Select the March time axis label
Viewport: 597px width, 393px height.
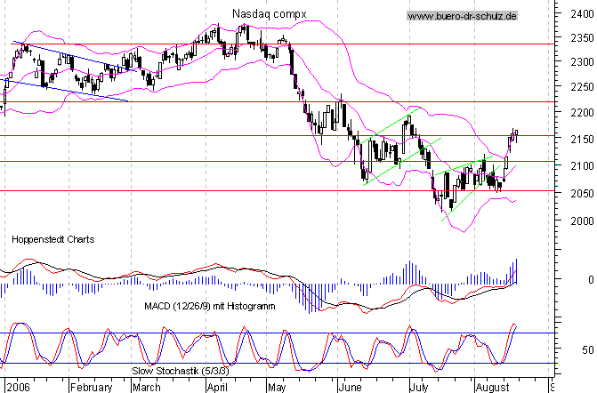(x=147, y=388)
